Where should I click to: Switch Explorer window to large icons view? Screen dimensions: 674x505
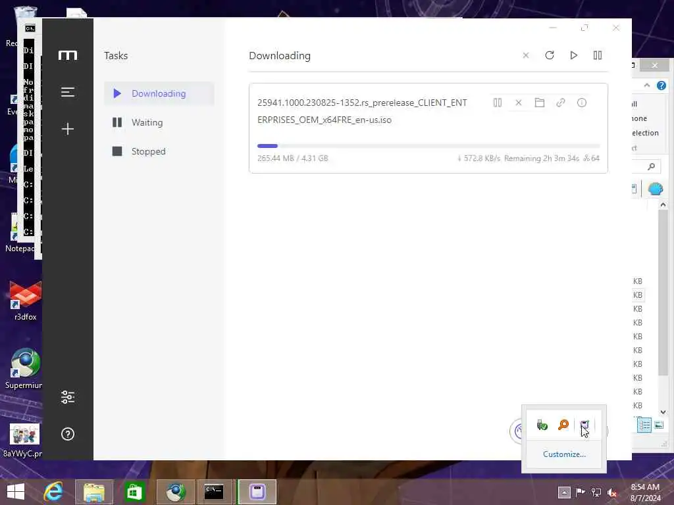[x=658, y=425]
